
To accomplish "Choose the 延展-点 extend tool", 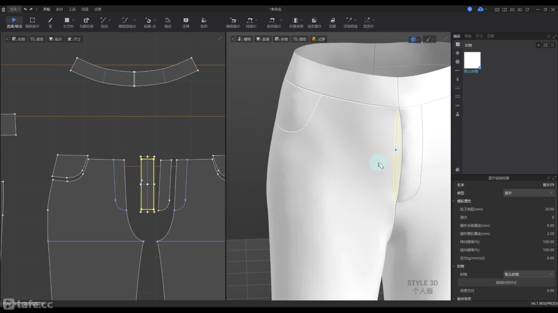I will point(149,22).
